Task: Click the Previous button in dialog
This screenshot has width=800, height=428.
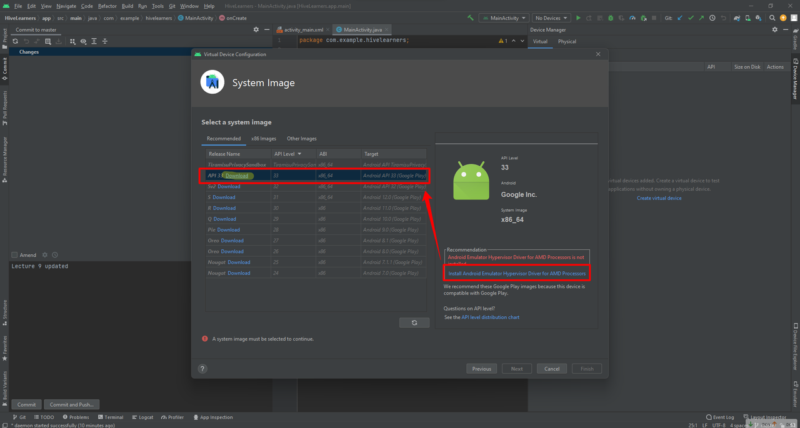Action: coord(482,369)
